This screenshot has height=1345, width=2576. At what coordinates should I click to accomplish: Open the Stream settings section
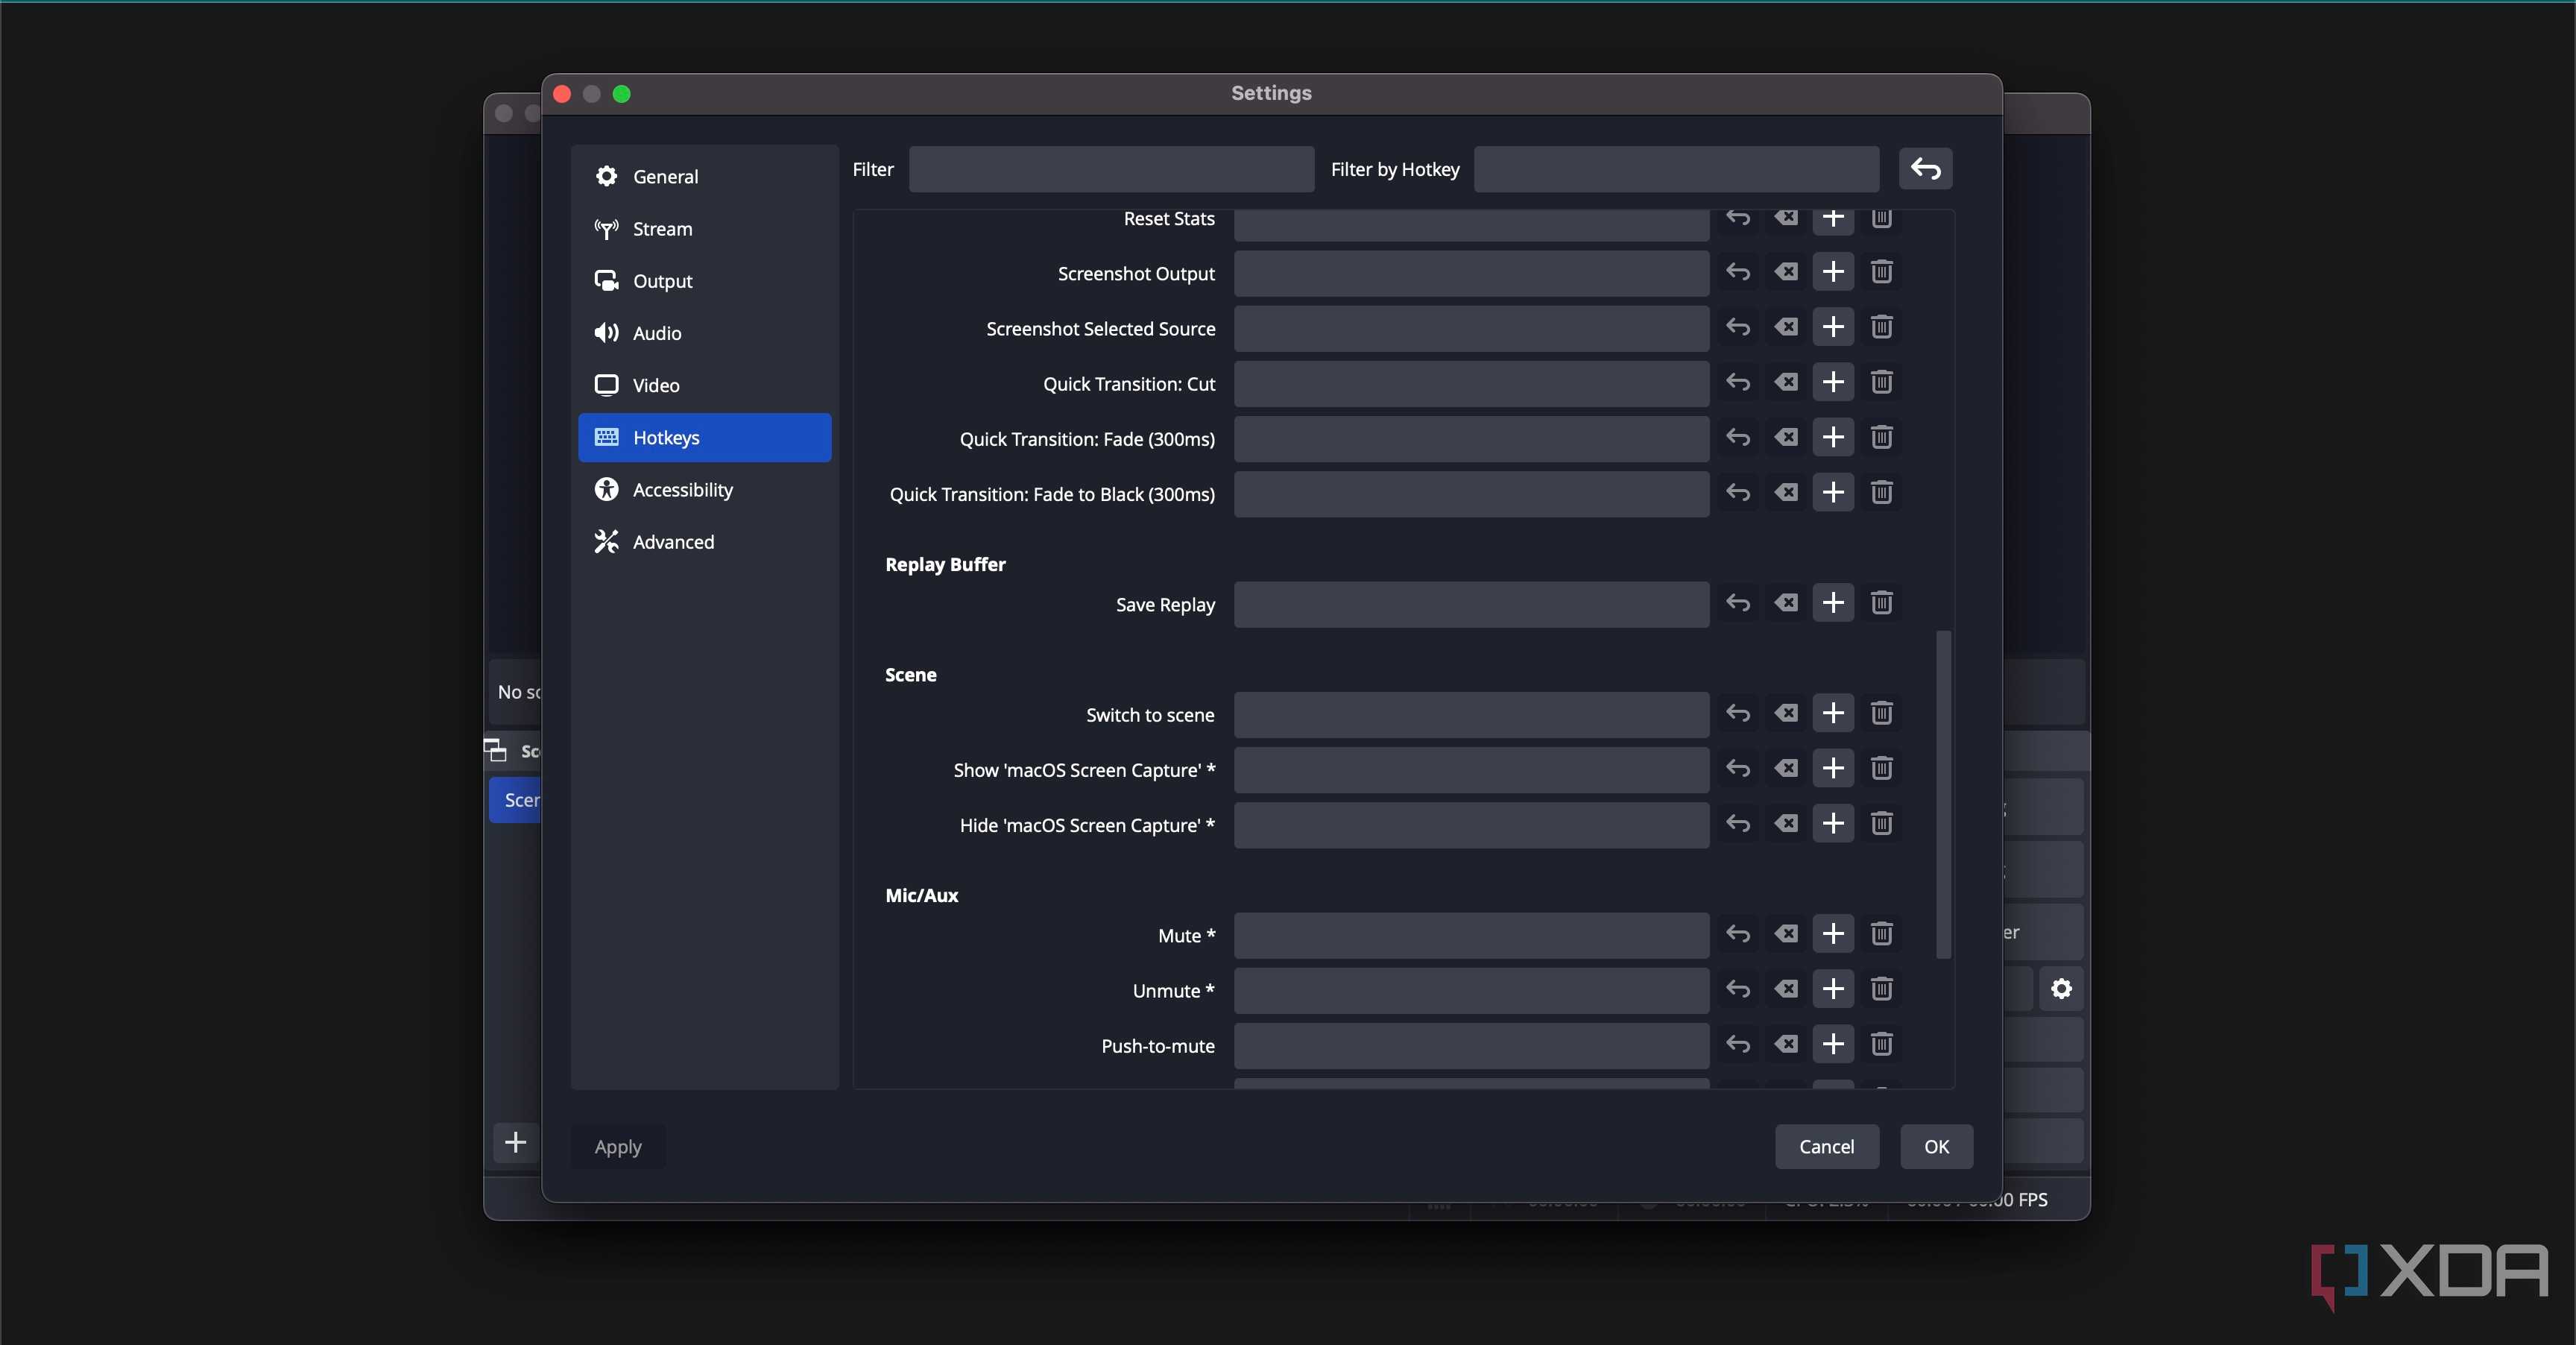click(704, 228)
